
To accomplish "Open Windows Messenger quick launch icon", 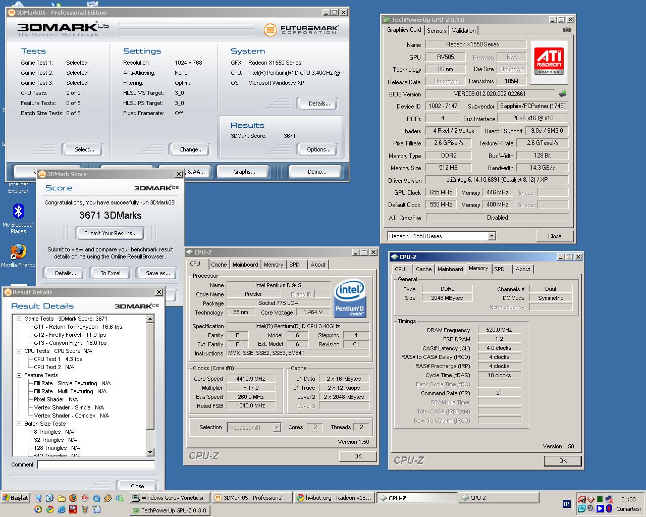I will [x=119, y=498].
